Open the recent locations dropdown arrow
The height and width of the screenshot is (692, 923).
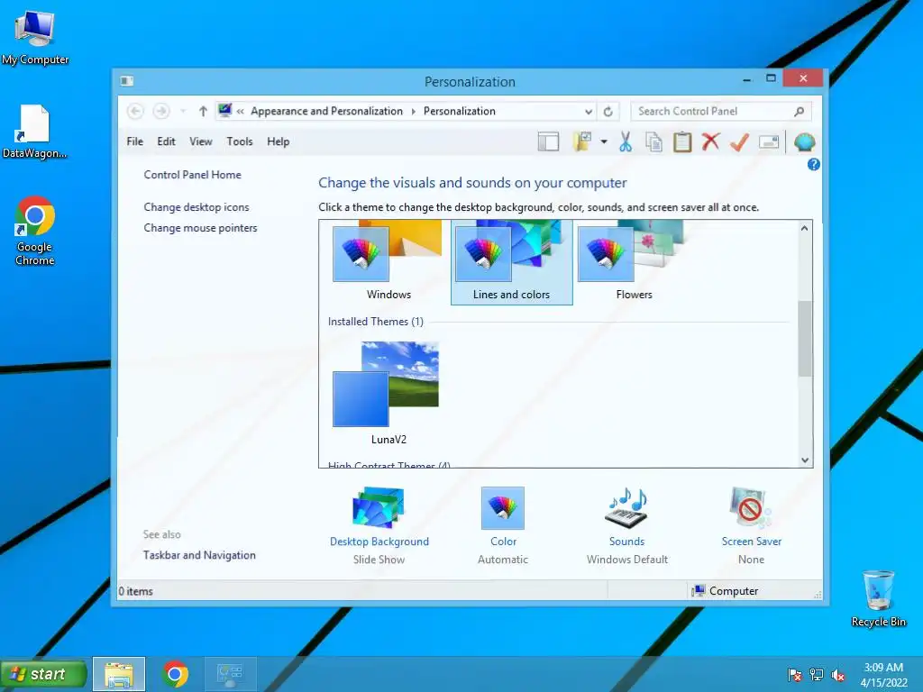(x=183, y=111)
